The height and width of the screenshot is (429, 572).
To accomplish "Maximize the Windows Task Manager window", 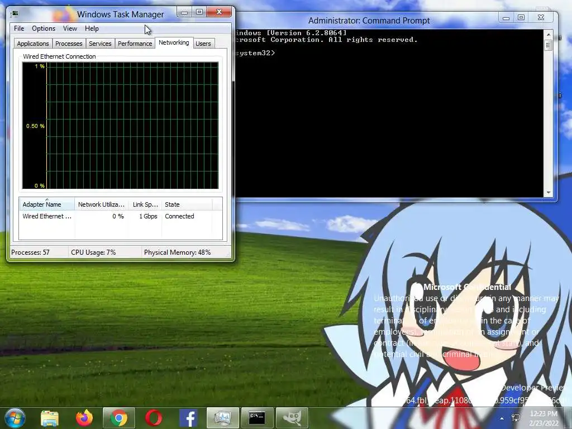I will pyautogui.click(x=199, y=12).
